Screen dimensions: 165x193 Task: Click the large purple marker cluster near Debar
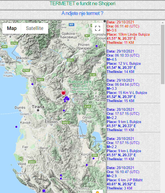pyautogui.click(x=67, y=99)
